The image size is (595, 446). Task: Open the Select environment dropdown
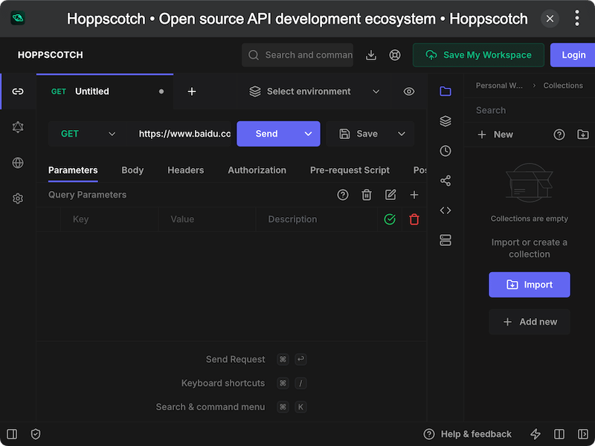click(314, 91)
